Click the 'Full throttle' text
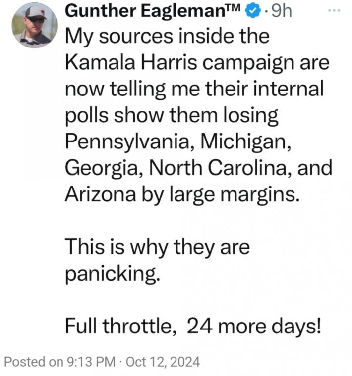This screenshot has height=376, width=352. pyautogui.click(x=119, y=326)
